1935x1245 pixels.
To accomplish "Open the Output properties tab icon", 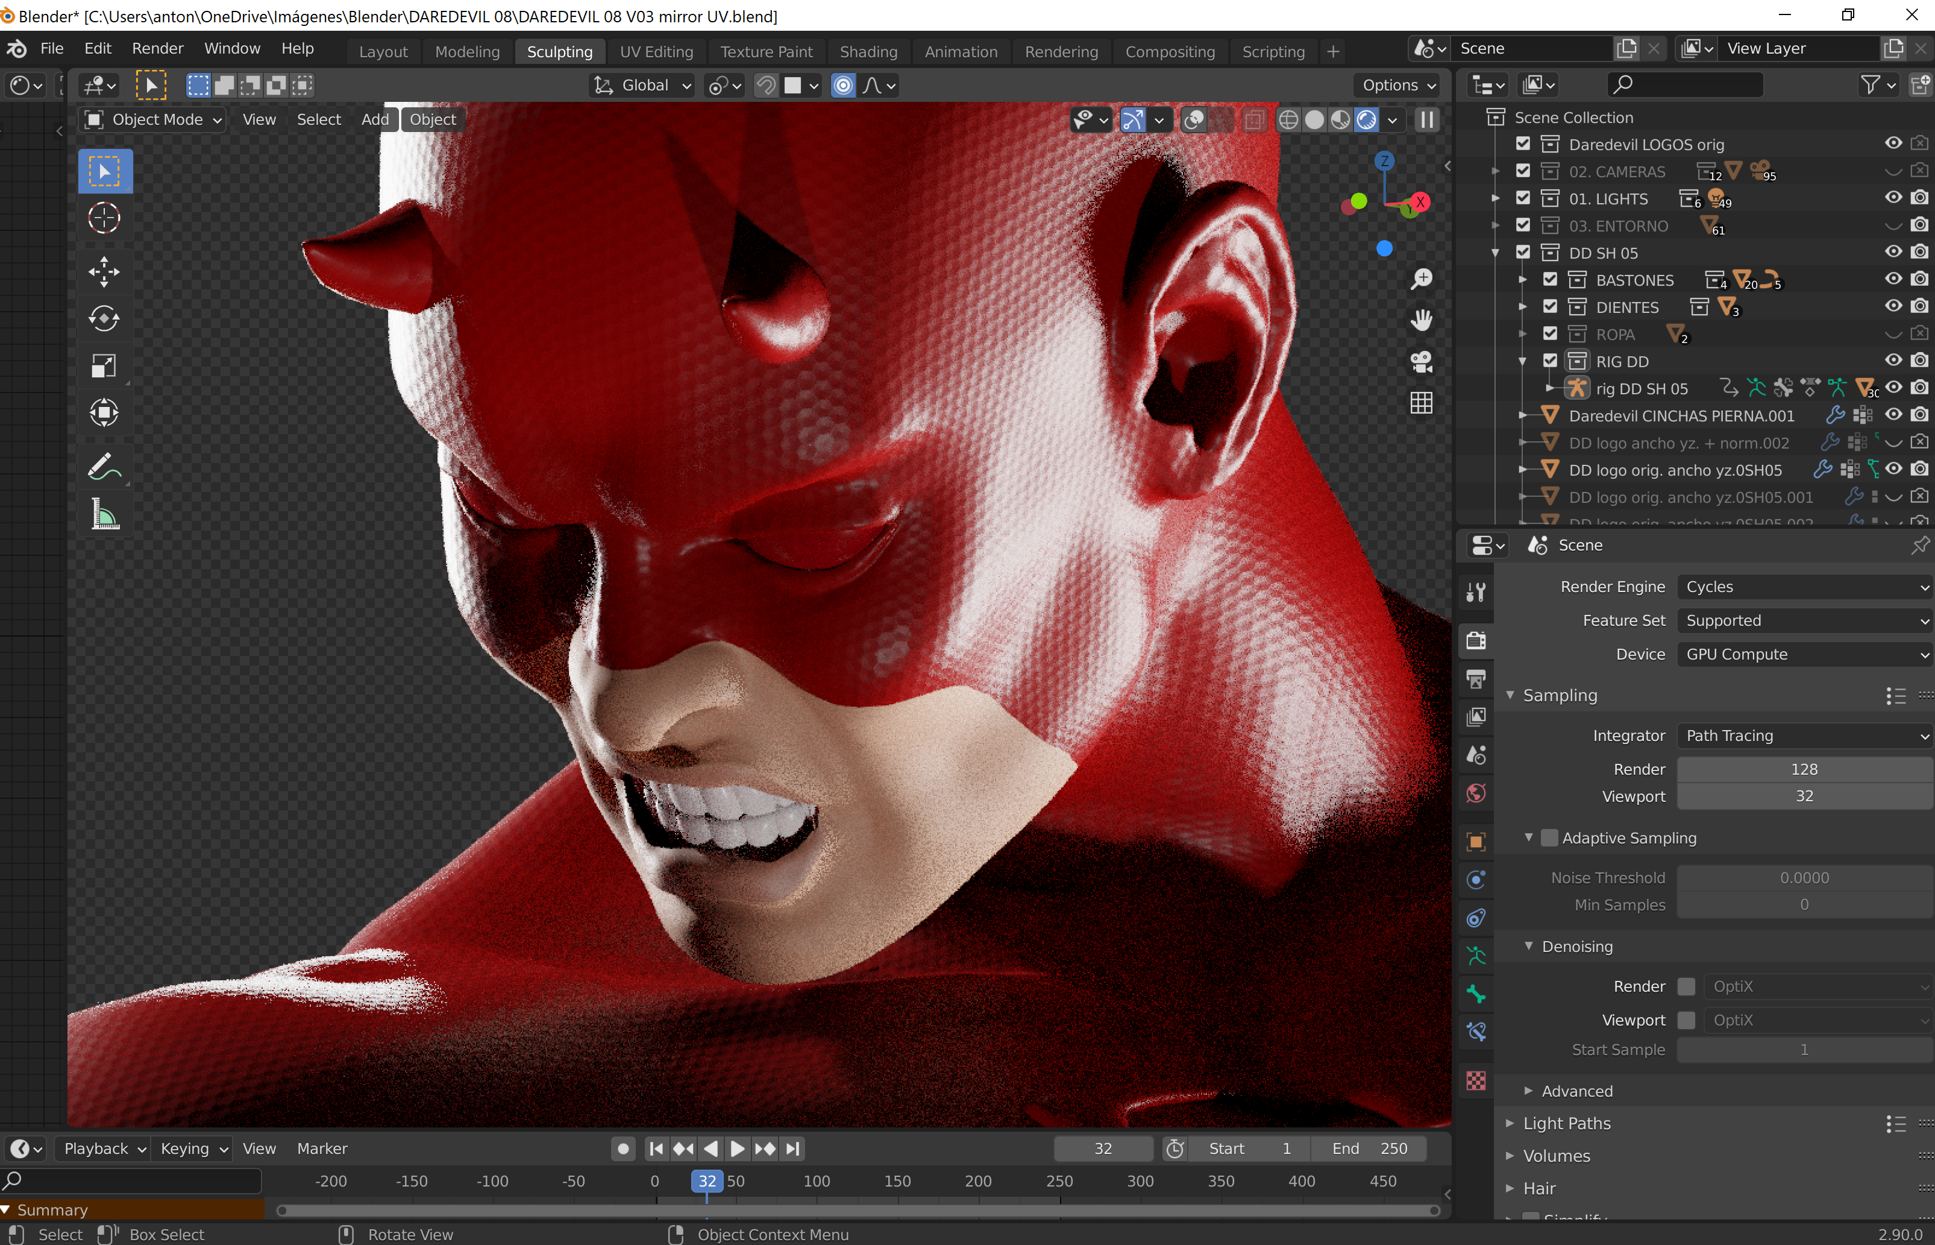I will pyautogui.click(x=1476, y=678).
